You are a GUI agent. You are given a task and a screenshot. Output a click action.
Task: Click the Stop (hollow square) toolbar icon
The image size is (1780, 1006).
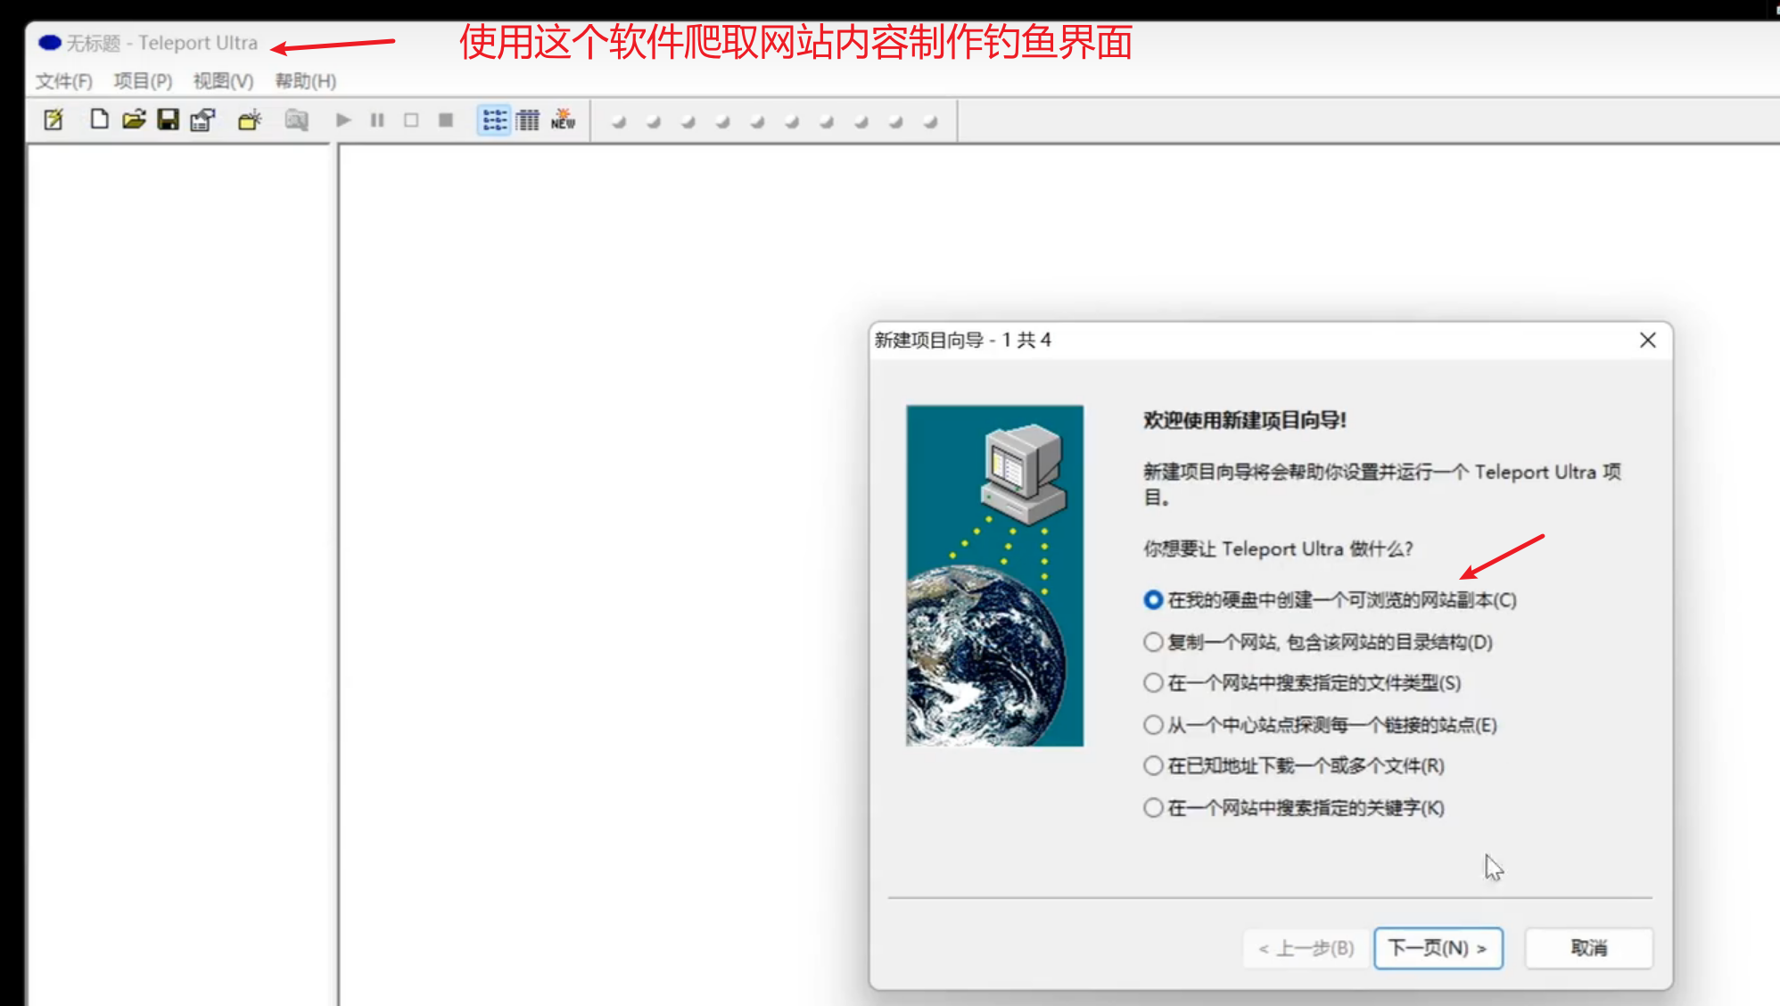pos(410,120)
